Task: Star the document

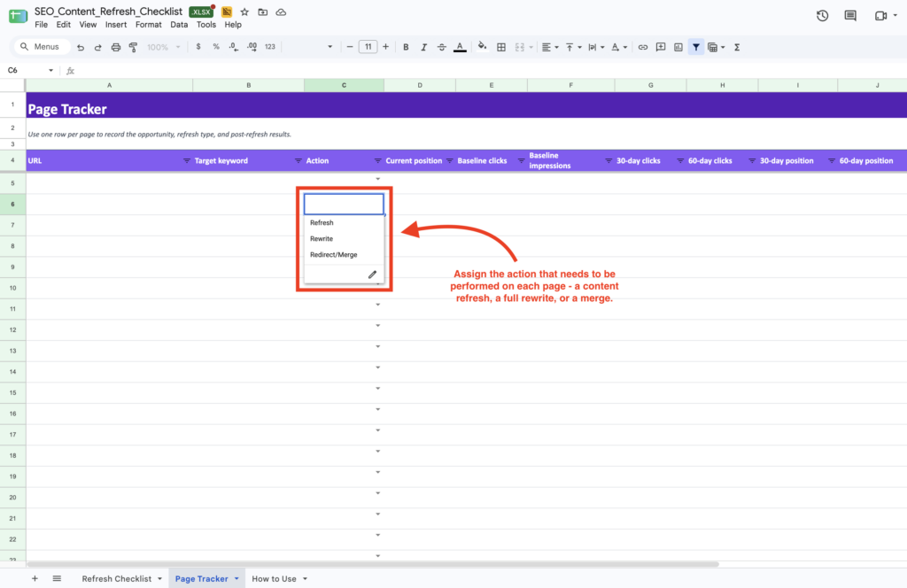Action: coord(244,12)
